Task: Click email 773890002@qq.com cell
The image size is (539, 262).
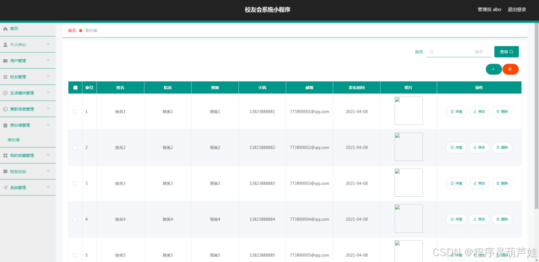Action: click(309, 148)
